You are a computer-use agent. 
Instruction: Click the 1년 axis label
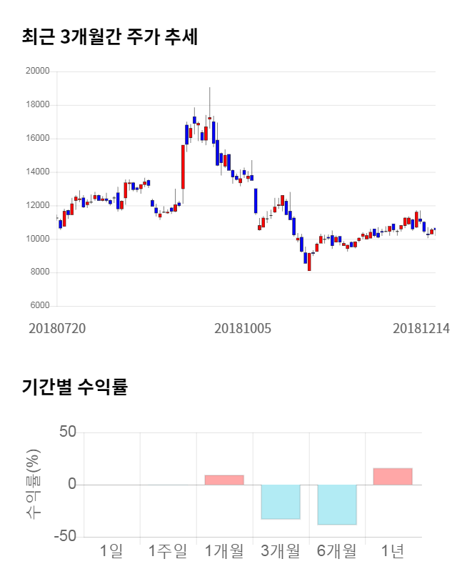(393, 550)
